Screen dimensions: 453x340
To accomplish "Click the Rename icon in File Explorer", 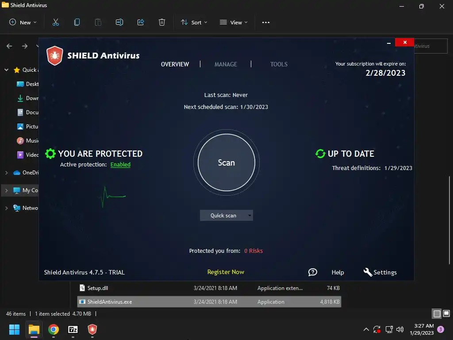I will [119, 22].
